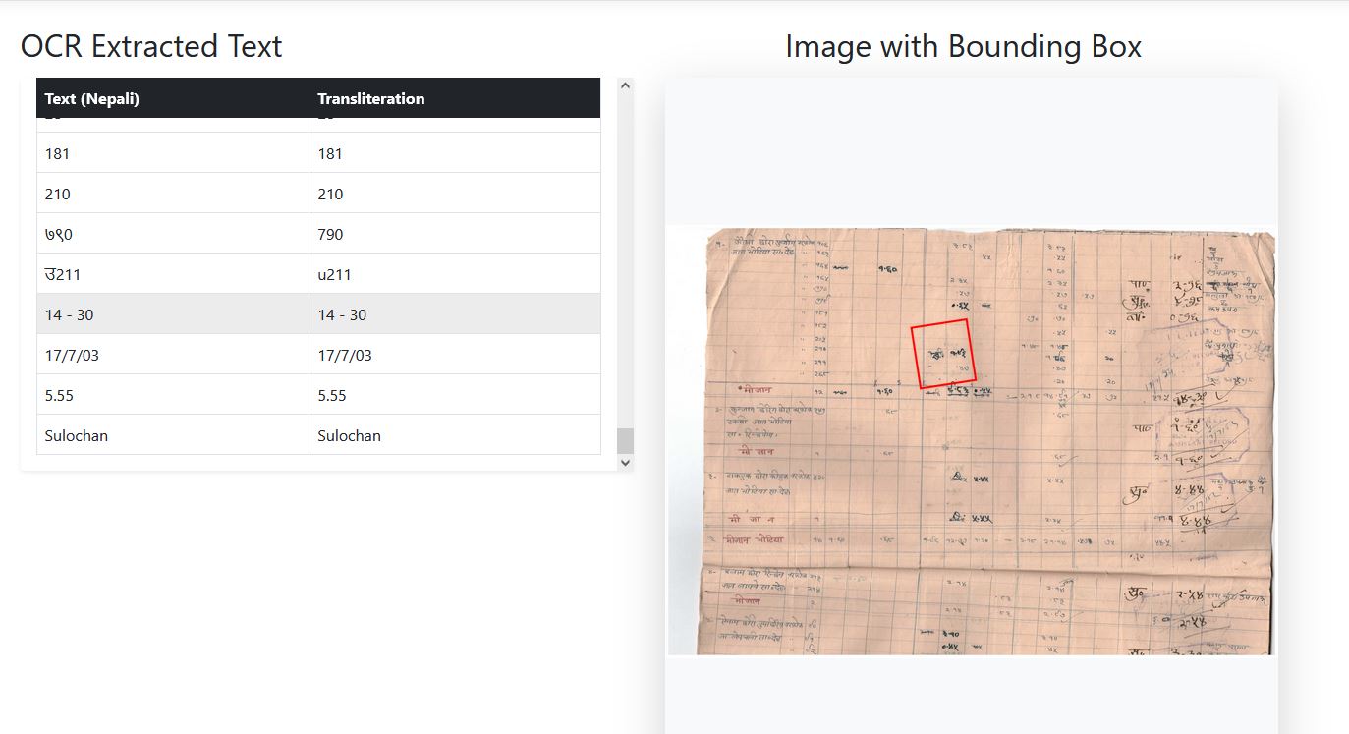Select the उ211 Nepali text cell

173,274
